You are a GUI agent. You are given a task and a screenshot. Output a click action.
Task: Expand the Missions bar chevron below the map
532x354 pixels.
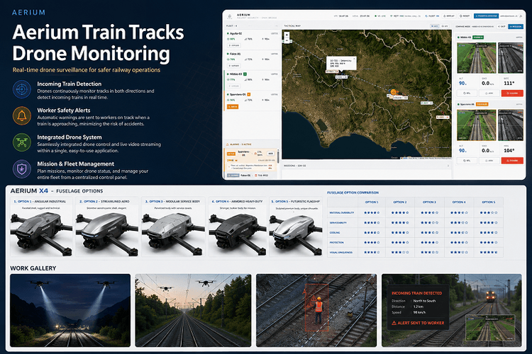point(448,166)
